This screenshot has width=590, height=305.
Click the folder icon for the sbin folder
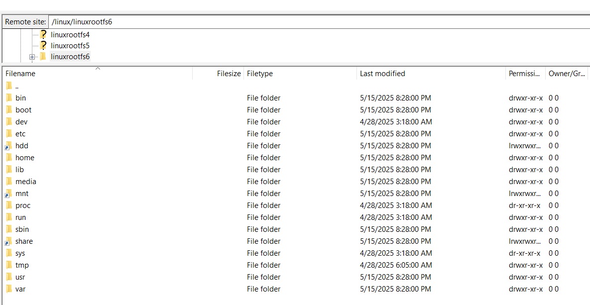click(x=9, y=229)
